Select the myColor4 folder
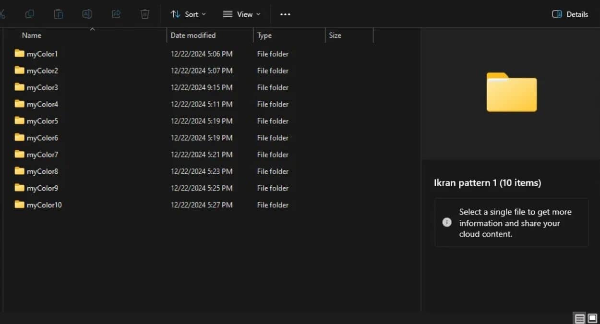The image size is (600, 324). [x=36, y=104]
